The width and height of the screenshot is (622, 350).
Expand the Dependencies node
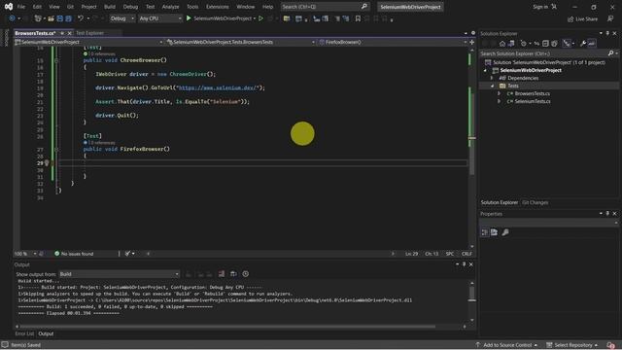pos(492,78)
